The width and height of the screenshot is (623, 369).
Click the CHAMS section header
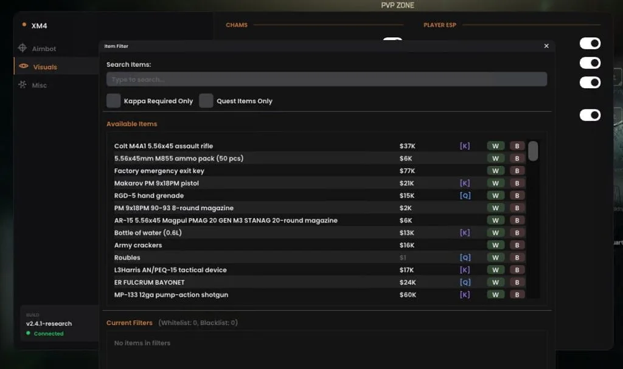pyautogui.click(x=237, y=25)
